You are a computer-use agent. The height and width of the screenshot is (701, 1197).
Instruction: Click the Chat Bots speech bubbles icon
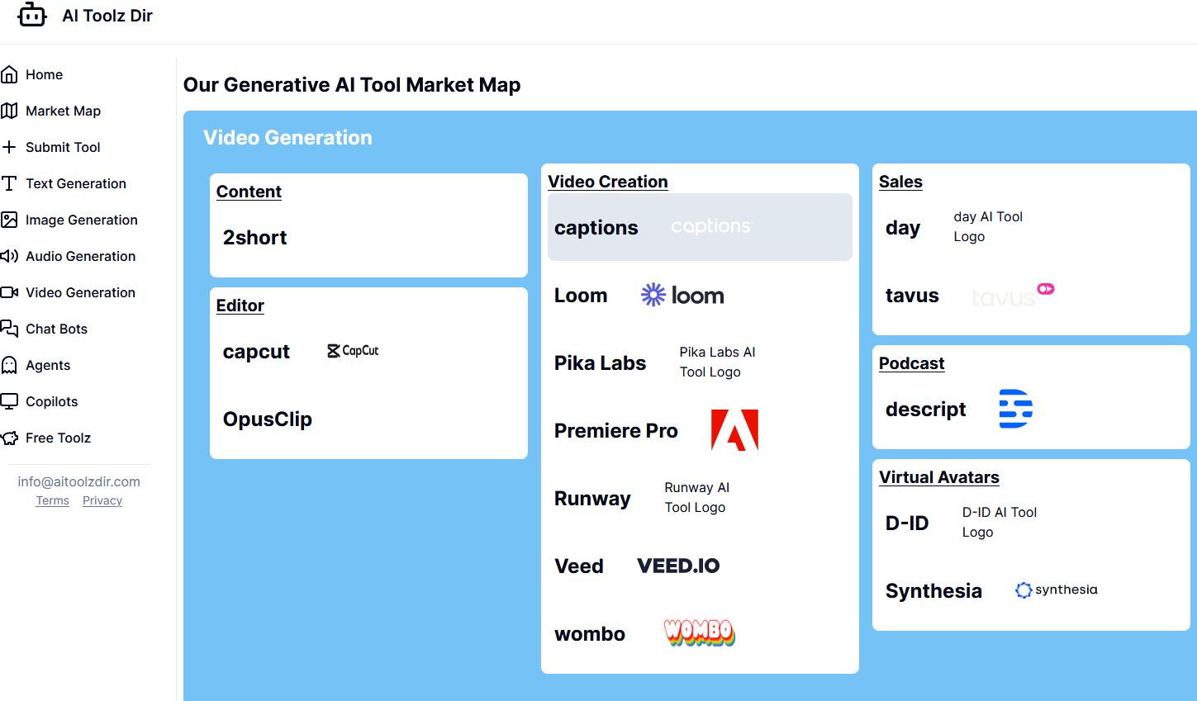pyautogui.click(x=9, y=329)
